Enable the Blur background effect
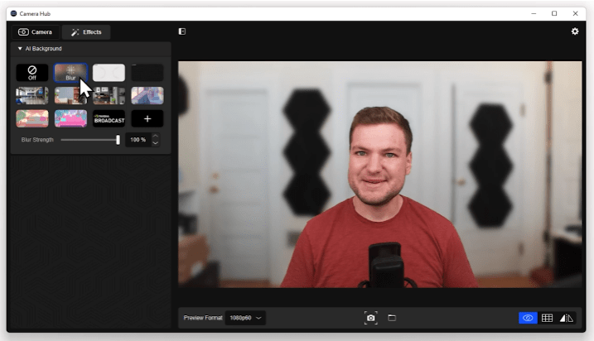This screenshot has width=594, height=341. [70, 73]
